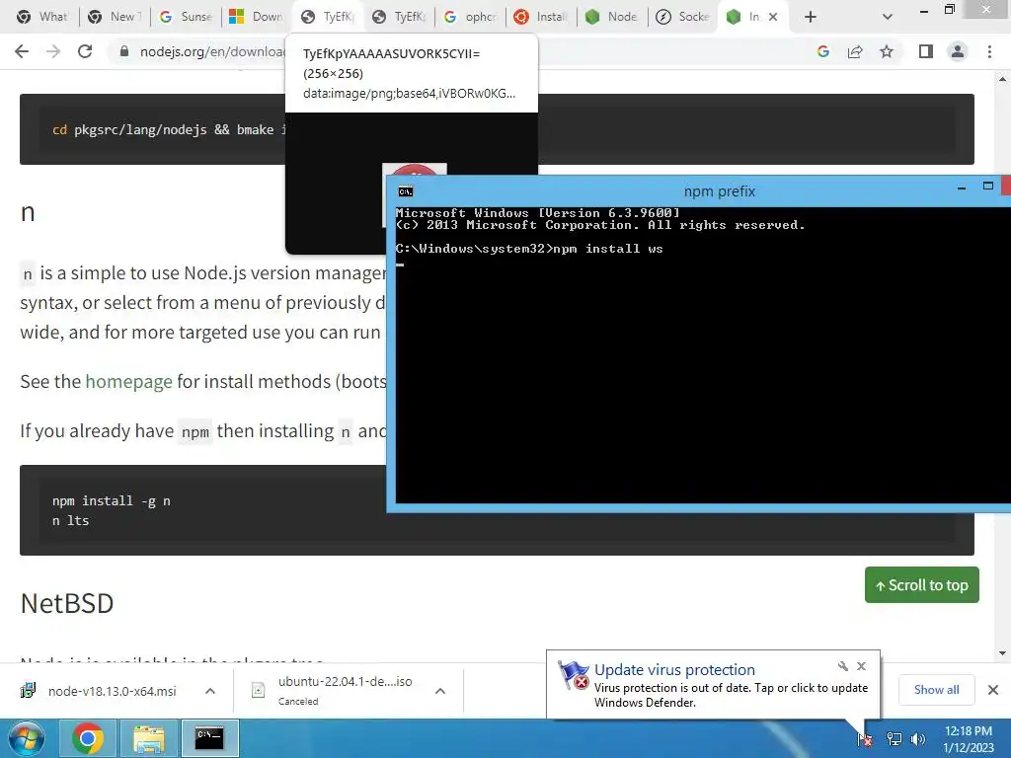Screen dimensions: 1011x758
Task: Open the network tray icon
Action: tap(894, 739)
